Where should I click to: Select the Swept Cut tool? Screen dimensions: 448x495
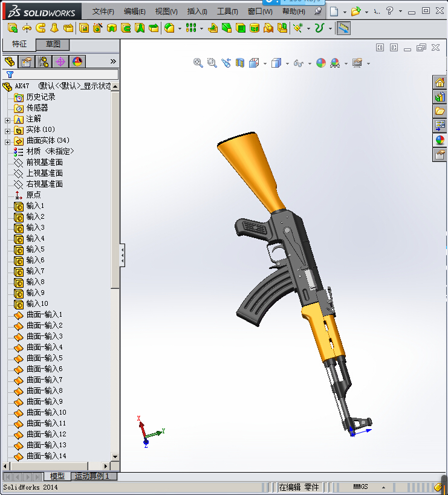126,28
